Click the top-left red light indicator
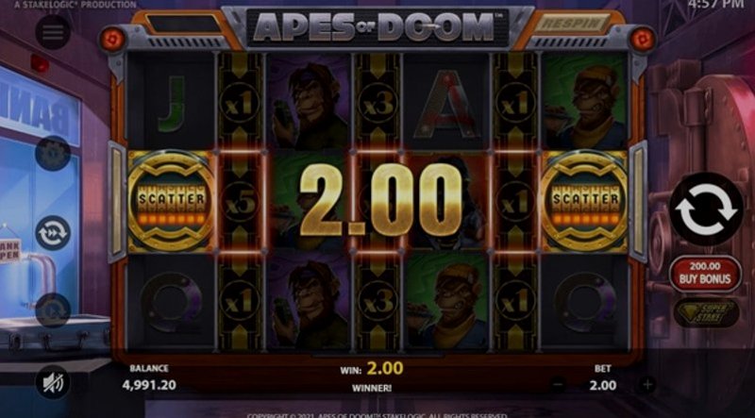The width and height of the screenshot is (755, 418). [x=112, y=40]
